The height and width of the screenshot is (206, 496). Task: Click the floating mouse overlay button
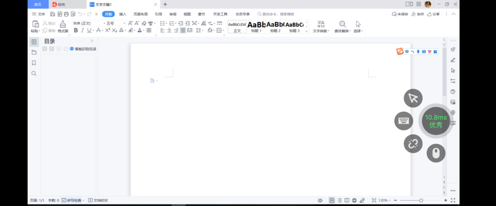436,153
